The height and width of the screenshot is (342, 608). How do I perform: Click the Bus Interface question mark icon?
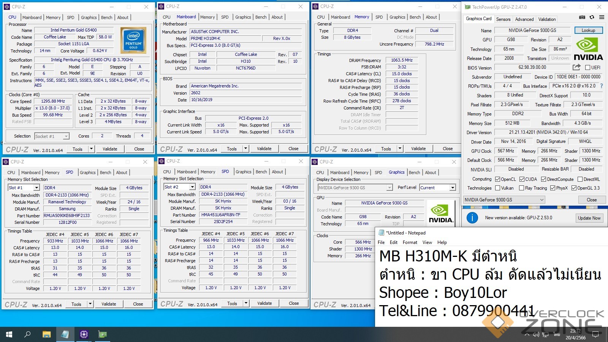602,86
